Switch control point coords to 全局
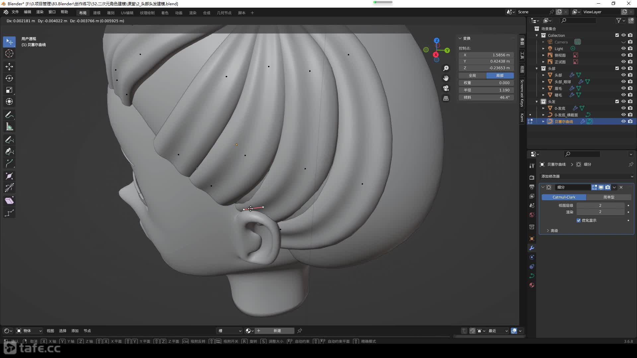Screen dimensions: 637x358 [x=472, y=76]
